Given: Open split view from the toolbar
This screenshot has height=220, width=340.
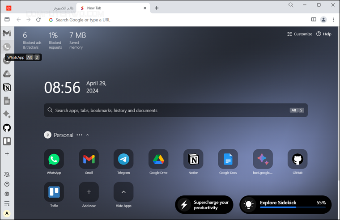Looking at the screenshot, I should click(314, 20).
